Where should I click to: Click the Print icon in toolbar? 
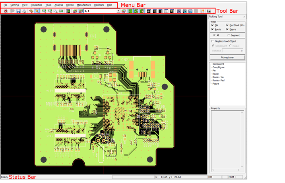tap(24, 11)
